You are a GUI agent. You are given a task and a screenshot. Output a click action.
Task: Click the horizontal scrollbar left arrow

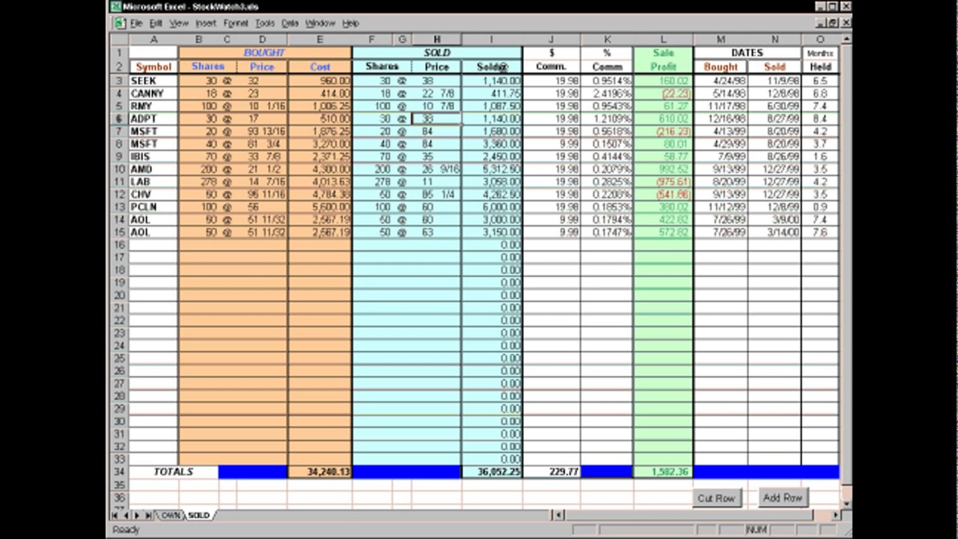[x=558, y=515]
